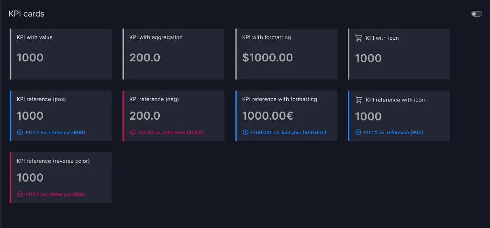Click the KPI with formatting title
The height and width of the screenshot is (228, 490).
pos(267,37)
